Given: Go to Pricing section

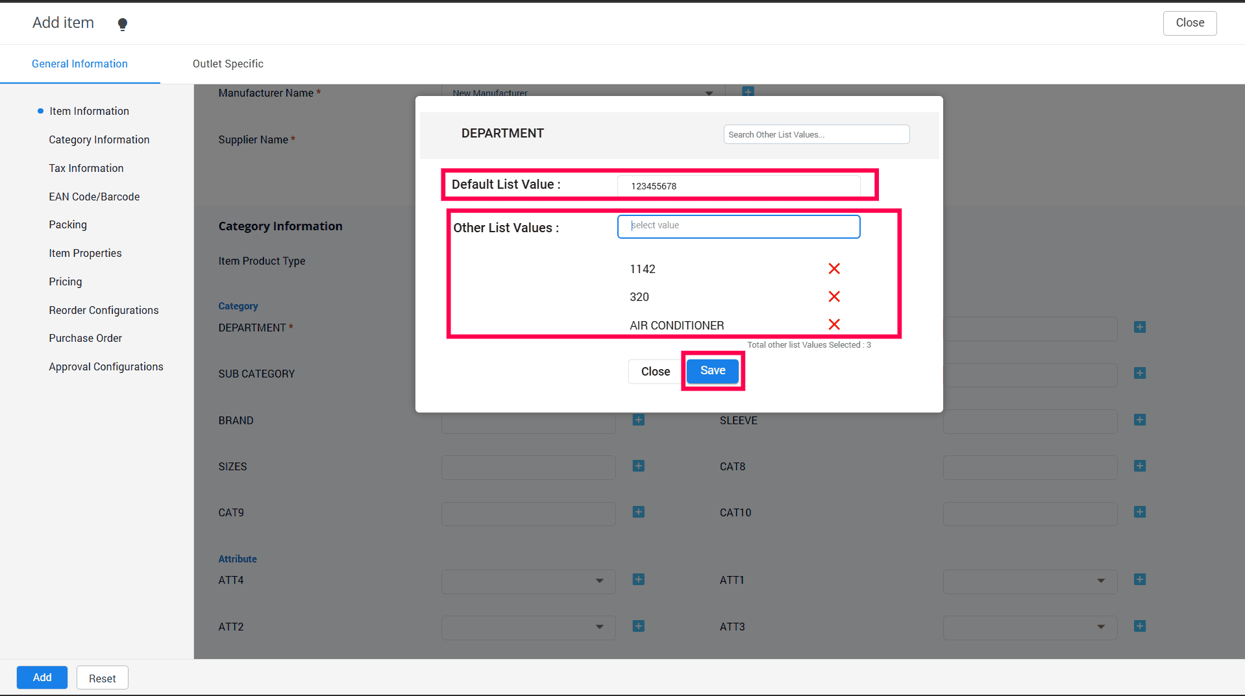Looking at the screenshot, I should 66,282.
